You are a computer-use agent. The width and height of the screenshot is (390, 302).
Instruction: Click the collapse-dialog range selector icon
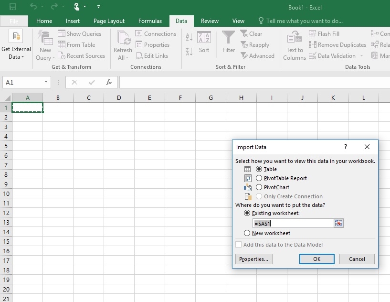[x=339, y=223]
